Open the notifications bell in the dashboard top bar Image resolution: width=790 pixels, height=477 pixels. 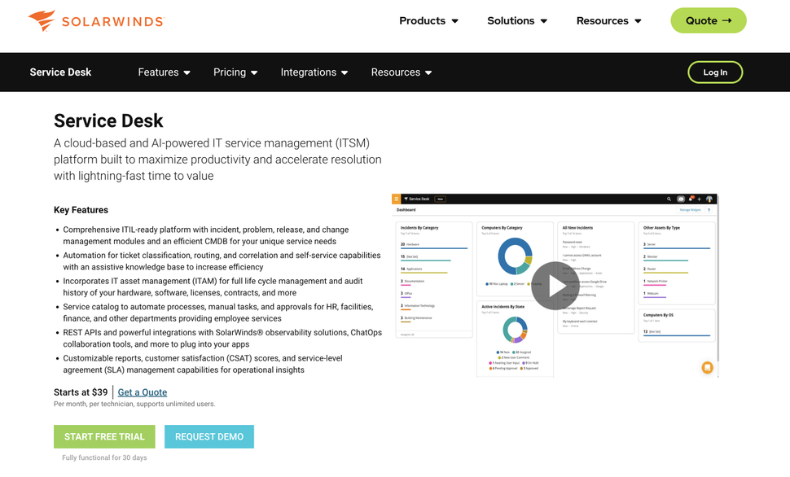(691, 199)
